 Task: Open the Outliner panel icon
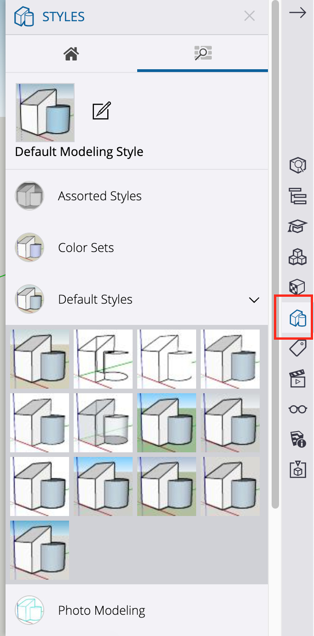[x=297, y=196]
